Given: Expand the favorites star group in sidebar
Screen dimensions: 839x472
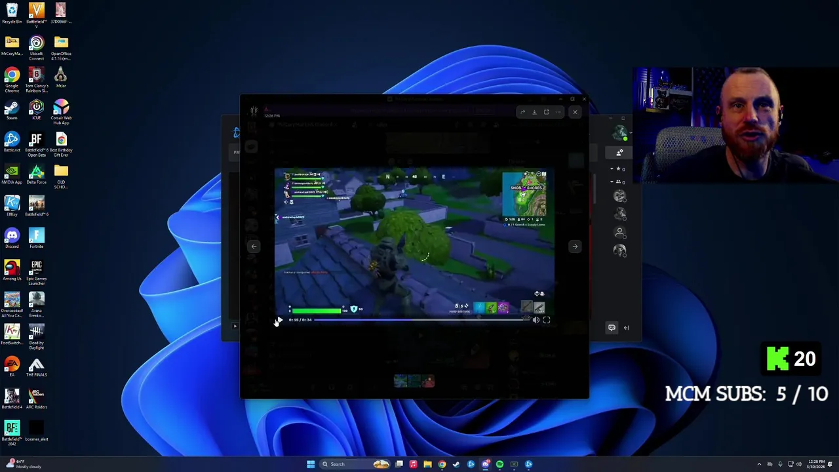Looking at the screenshot, I should [x=617, y=168].
